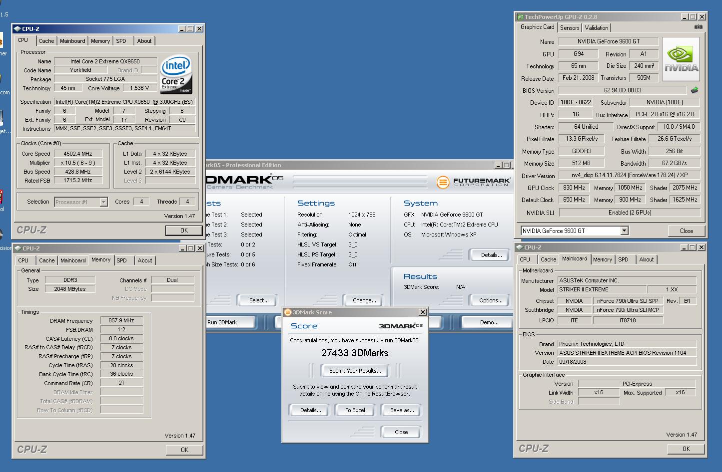The width and height of the screenshot is (722, 472).
Task: Click OK in the memory CPU-Z window
Action: click(184, 450)
